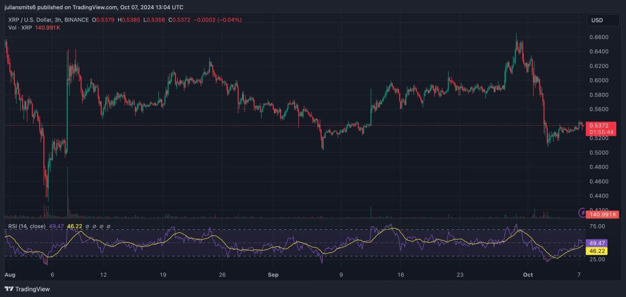Image resolution: width=626 pixels, height=297 pixels.
Task: Click the purple 49.47 value in RSI legend
Action: pyautogui.click(x=57, y=227)
